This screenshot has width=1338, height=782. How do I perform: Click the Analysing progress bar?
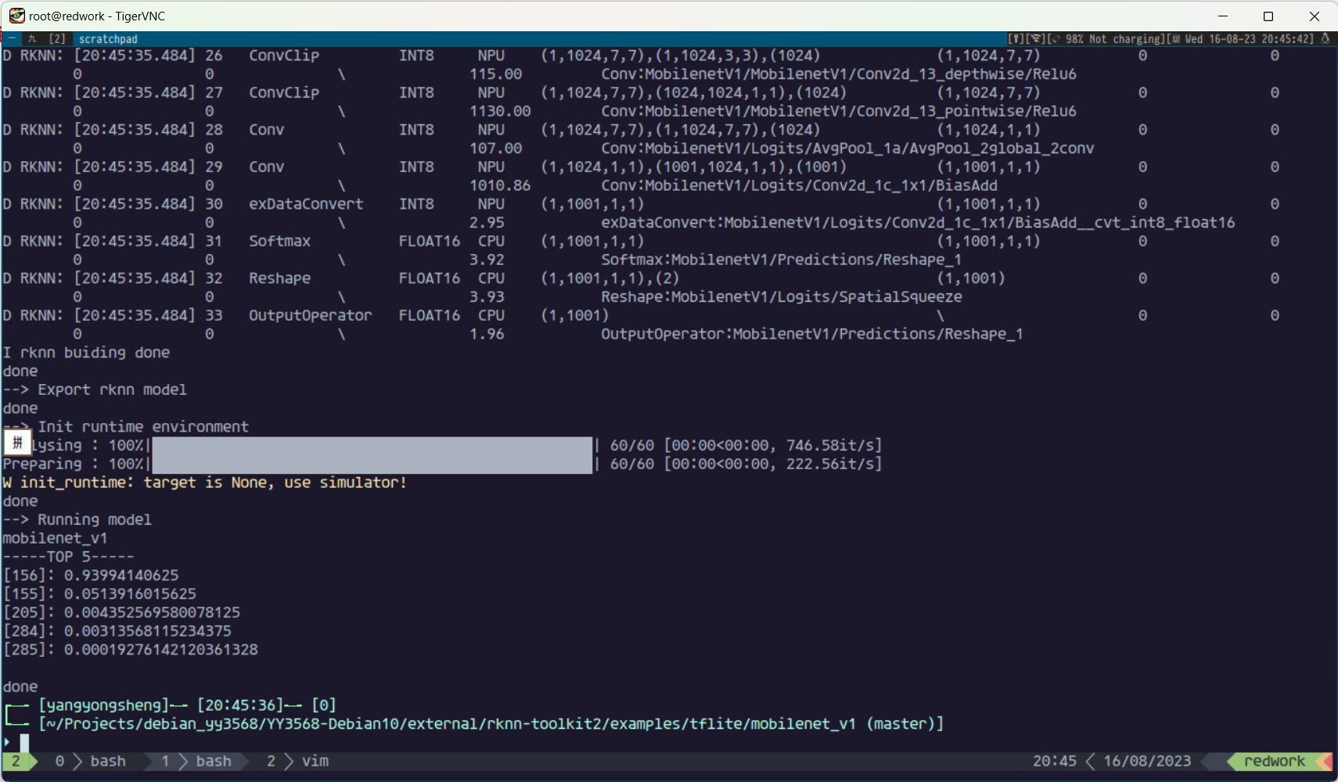[372, 446]
